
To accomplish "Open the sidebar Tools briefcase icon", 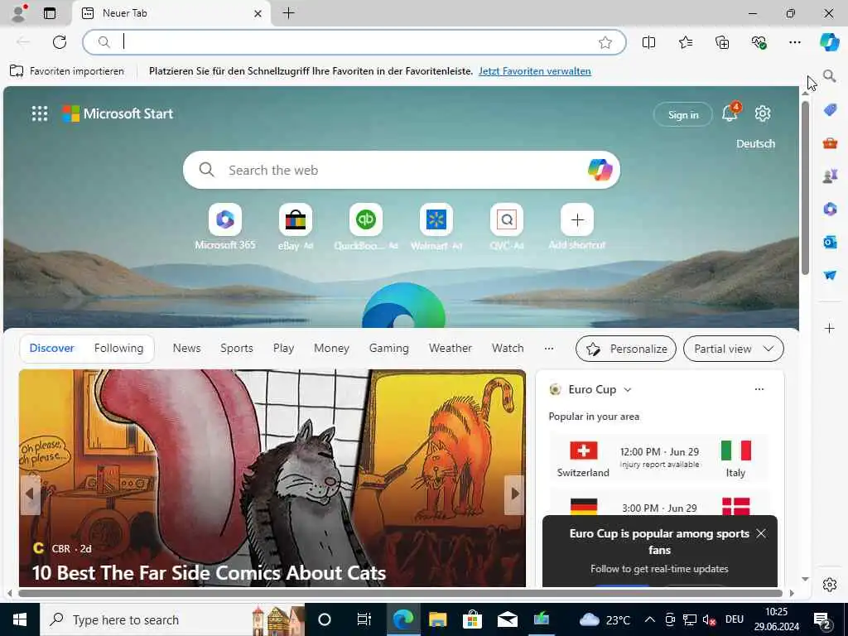I will 830,143.
